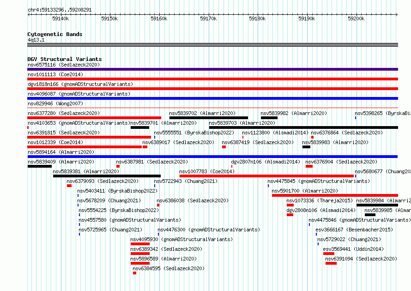Open nsv5839982 (Almarri2020) label
The image size is (411, 291).
tap(294, 113)
